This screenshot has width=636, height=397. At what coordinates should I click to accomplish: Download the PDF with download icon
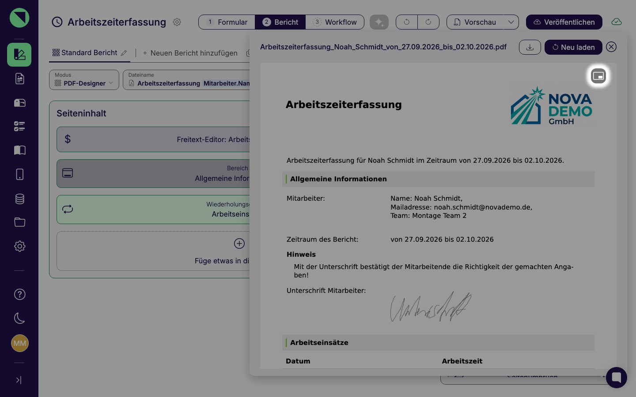[x=530, y=47]
